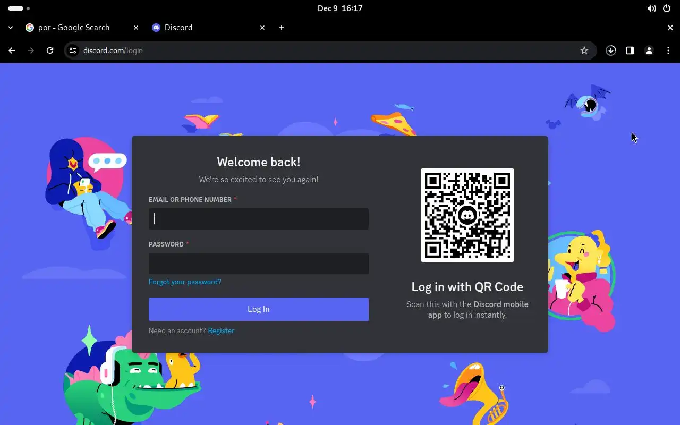The width and height of the screenshot is (680, 425).
Task: Open the Register link
Action: 221,330
